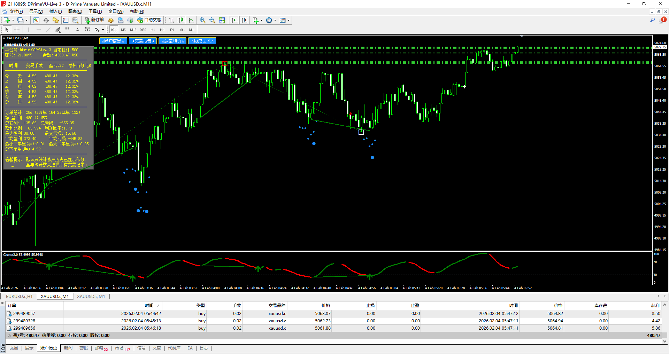Image resolution: width=669 pixels, height=354 pixels.
Task: Toggle chart Auto Scroll button
Action: coord(234,21)
